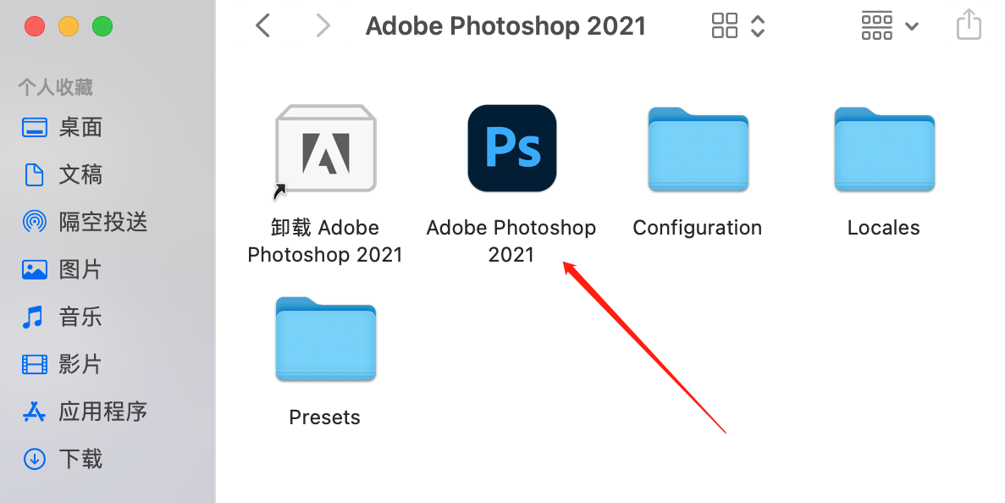Select the Adobe Photoshop 2021 app icon
The height and width of the screenshot is (503, 1005).
coord(512,148)
